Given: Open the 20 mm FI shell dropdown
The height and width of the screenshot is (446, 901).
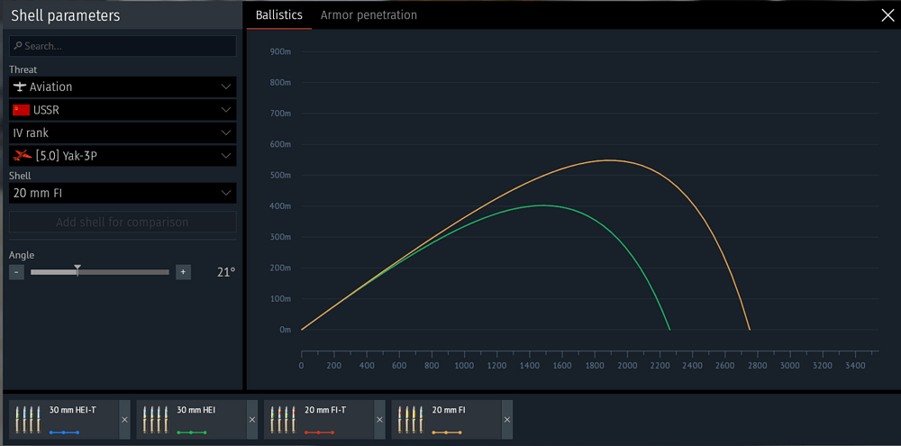Looking at the screenshot, I should click(x=123, y=193).
